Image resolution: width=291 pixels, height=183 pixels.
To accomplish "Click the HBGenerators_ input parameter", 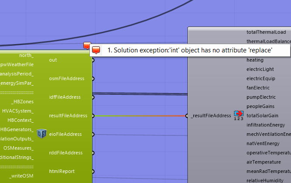I will click(17, 129).
